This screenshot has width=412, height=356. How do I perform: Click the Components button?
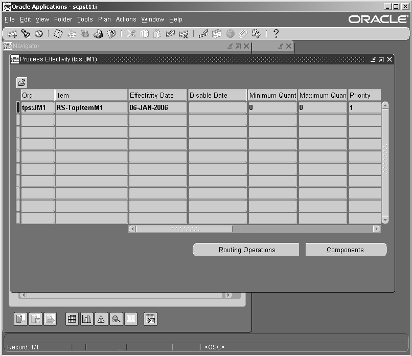[346, 250]
